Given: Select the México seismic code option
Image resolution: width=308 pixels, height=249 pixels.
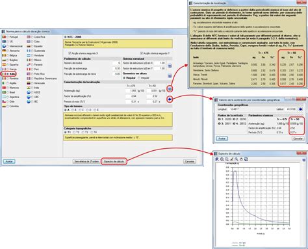Looking at the screenshot, I should coord(32,60).
